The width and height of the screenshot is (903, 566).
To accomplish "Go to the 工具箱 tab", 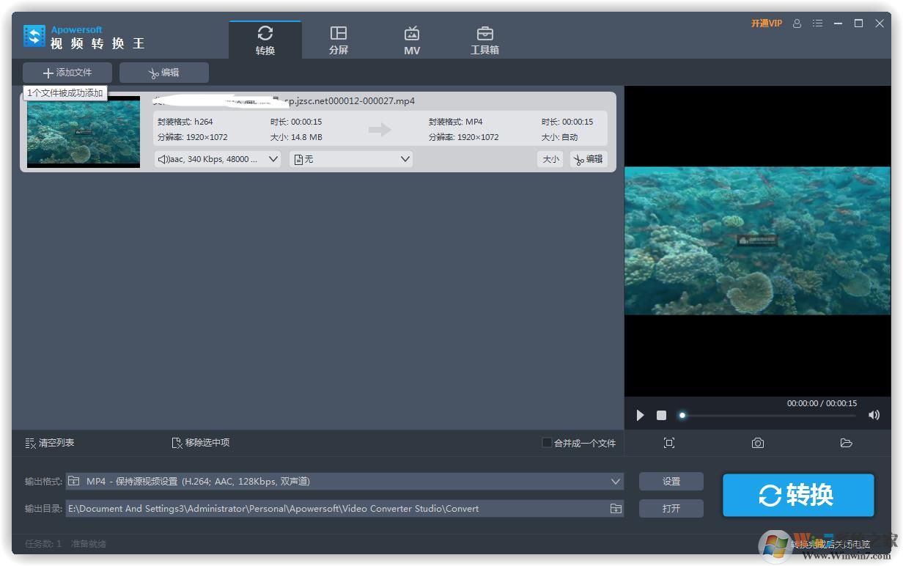I will click(484, 40).
